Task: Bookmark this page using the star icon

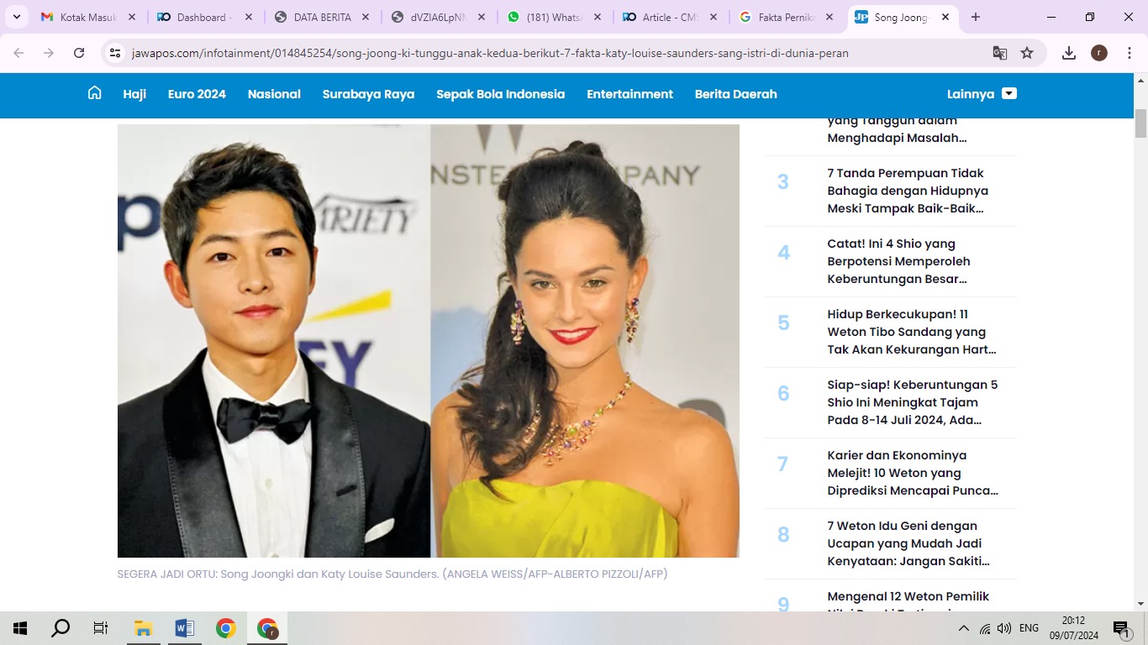Action: point(1026,52)
